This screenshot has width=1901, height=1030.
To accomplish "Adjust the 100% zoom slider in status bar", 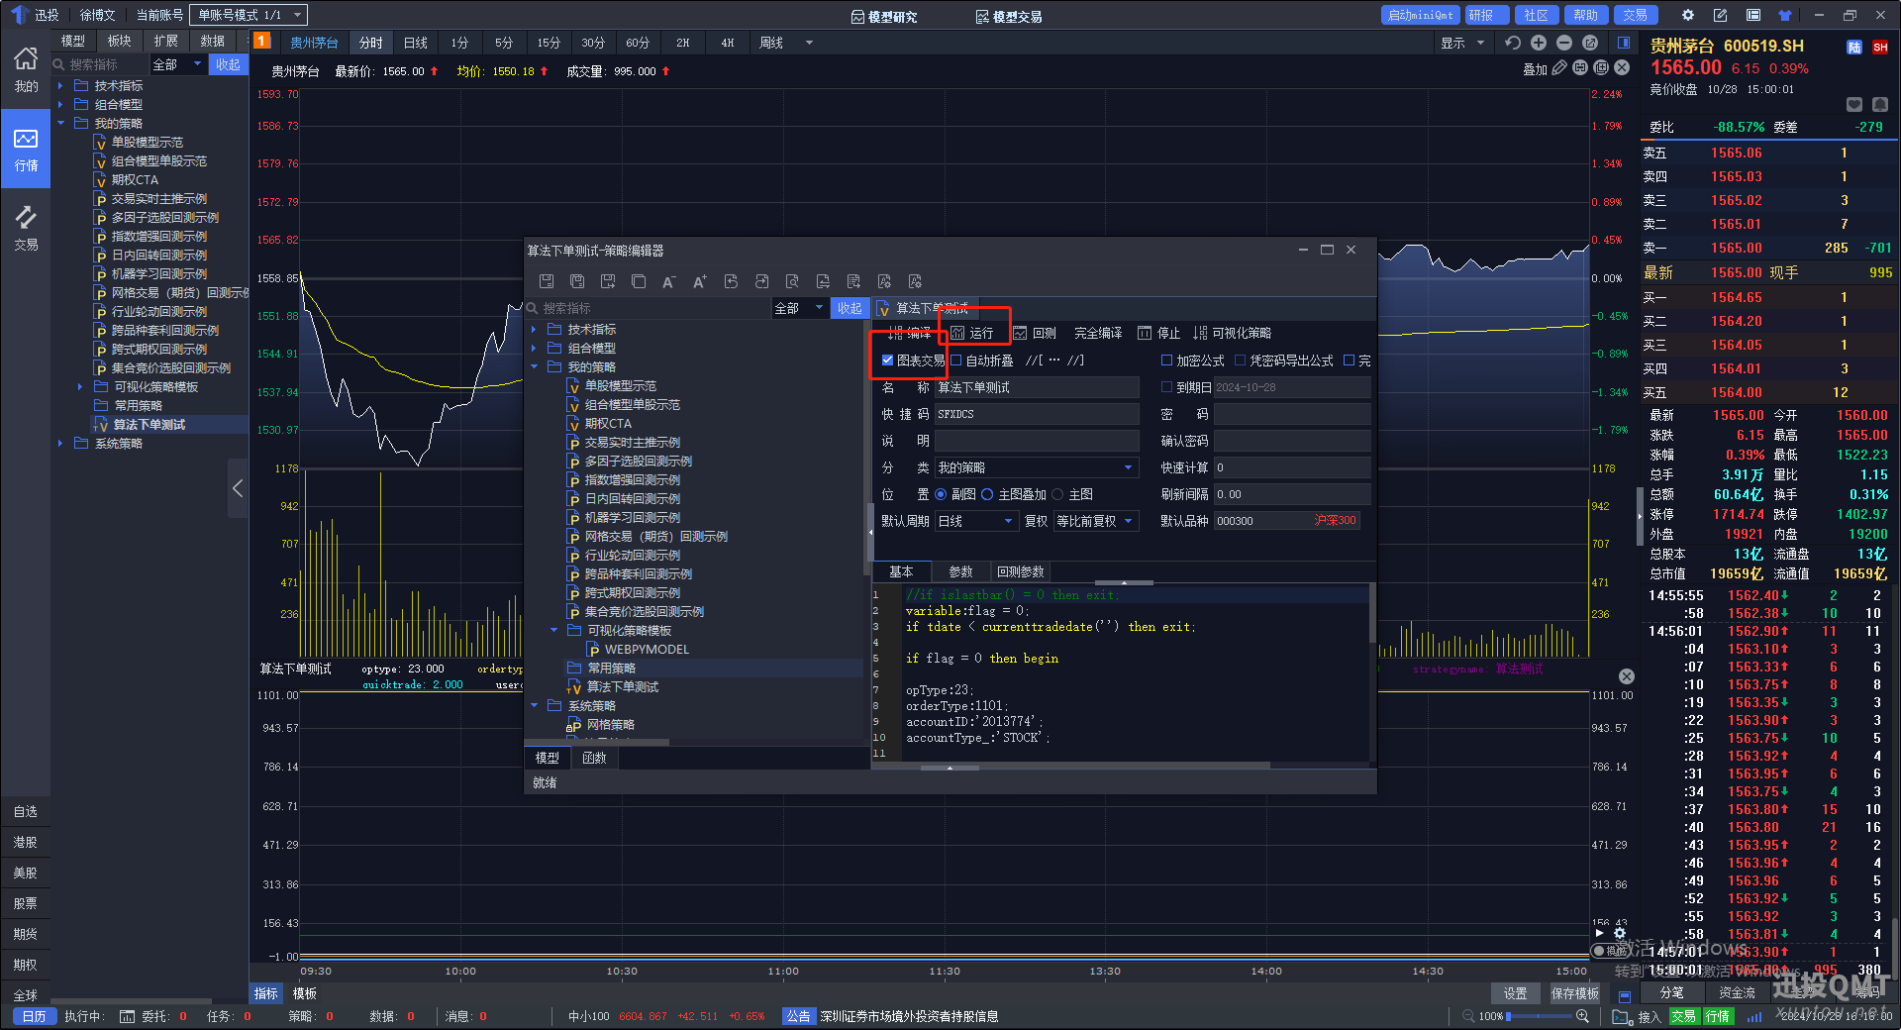I will click(1540, 1016).
